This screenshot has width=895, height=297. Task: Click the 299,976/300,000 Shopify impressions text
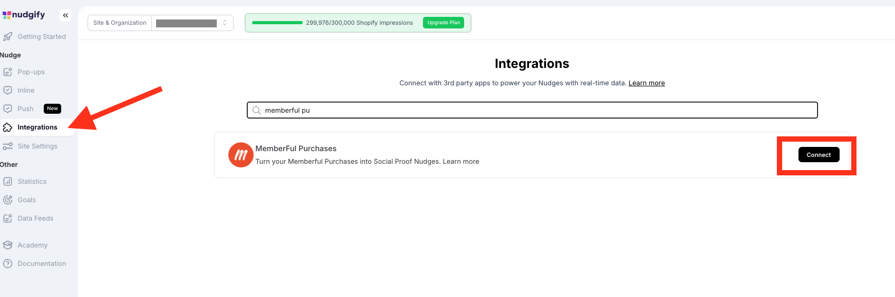tap(360, 23)
